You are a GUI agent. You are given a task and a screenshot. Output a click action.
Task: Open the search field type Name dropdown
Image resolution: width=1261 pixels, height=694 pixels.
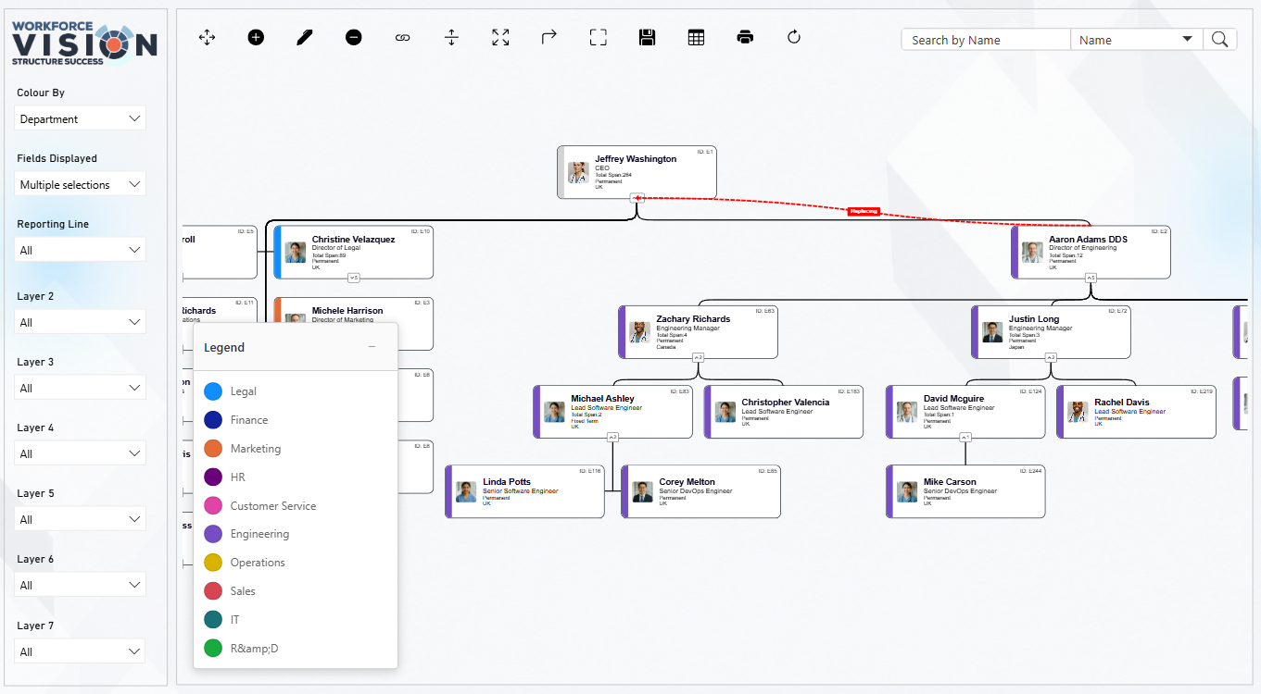coord(1137,39)
